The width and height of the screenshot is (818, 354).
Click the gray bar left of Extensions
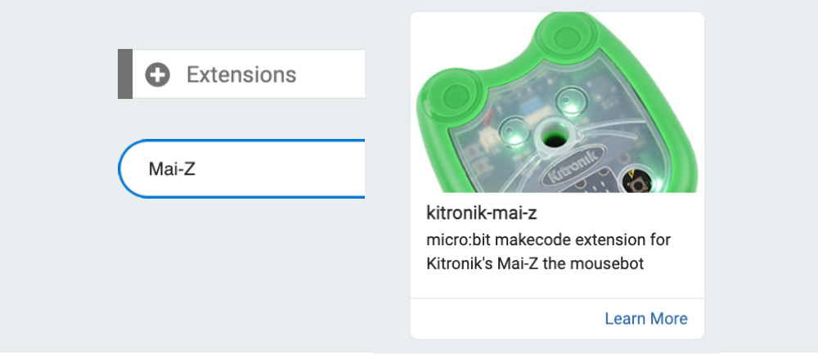click(x=125, y=74)
